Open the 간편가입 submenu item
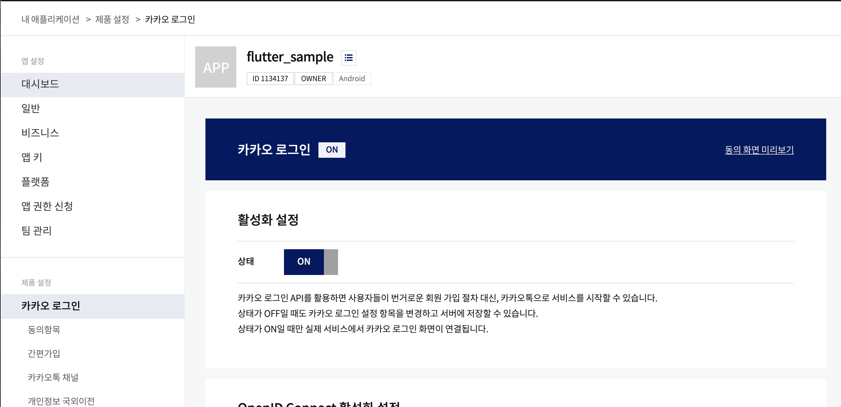 tap(44, 354)
